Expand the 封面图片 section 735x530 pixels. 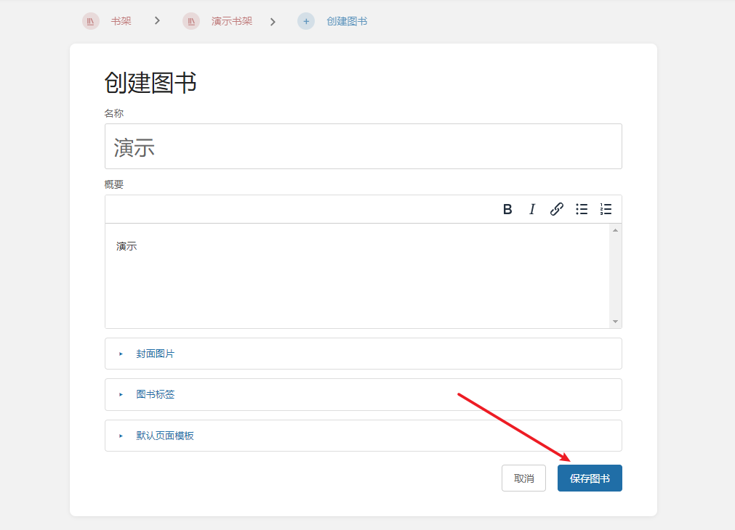[x=155, y=354]
